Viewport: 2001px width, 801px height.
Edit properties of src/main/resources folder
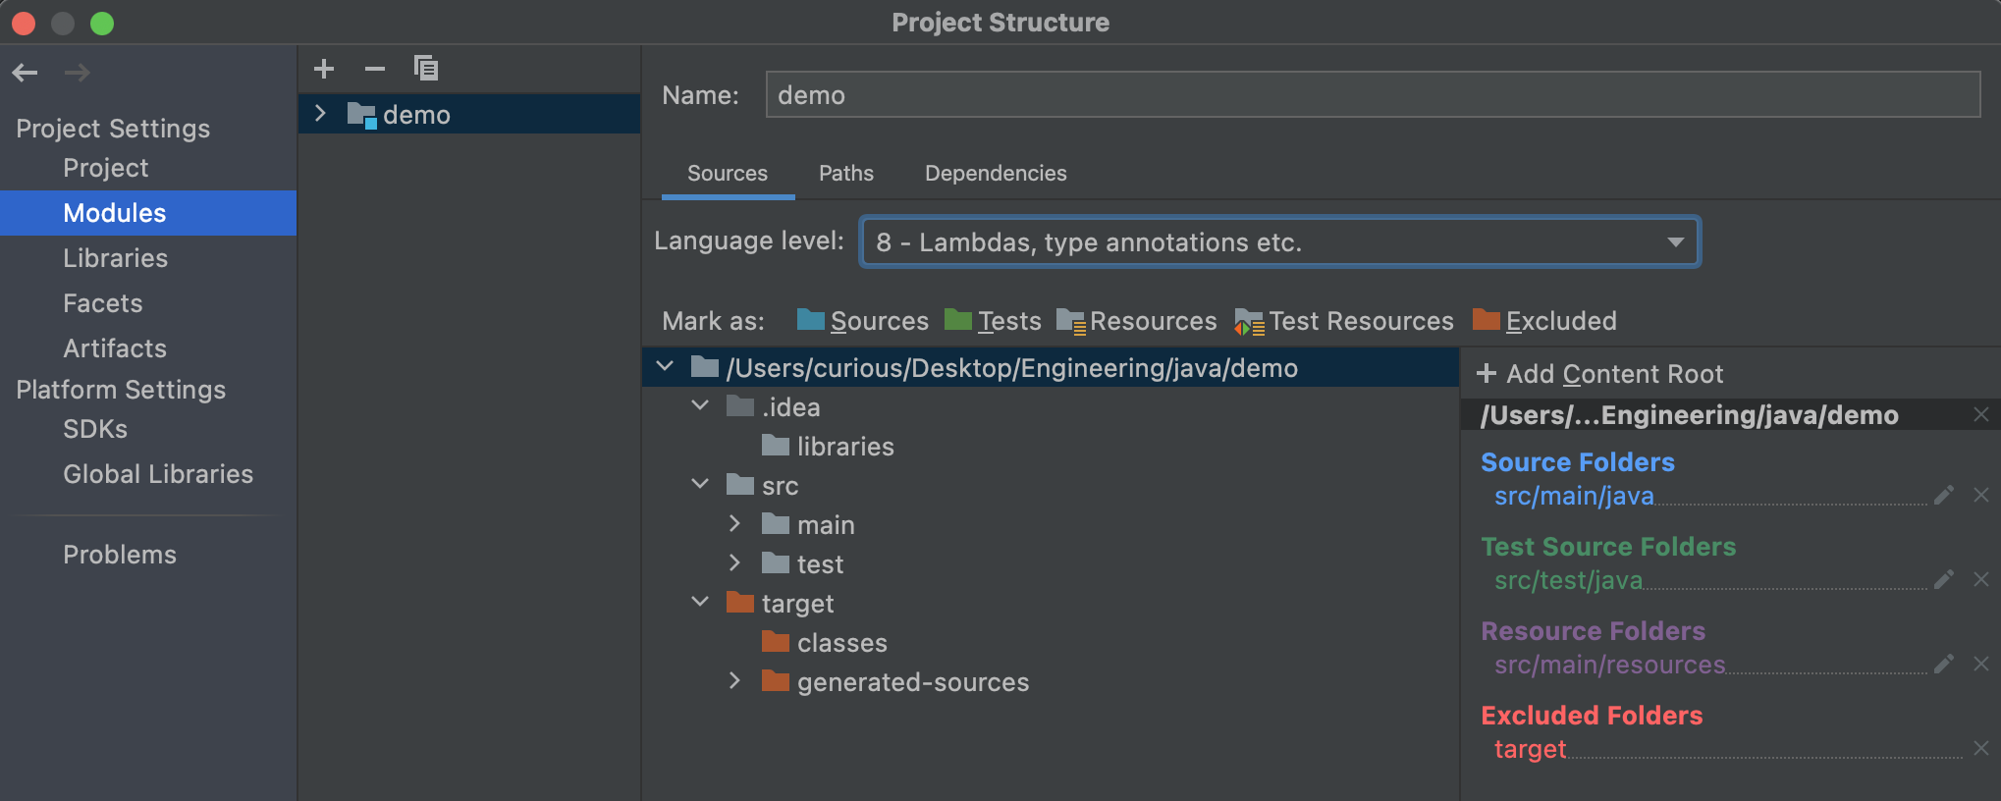[x=1943, y=665]
